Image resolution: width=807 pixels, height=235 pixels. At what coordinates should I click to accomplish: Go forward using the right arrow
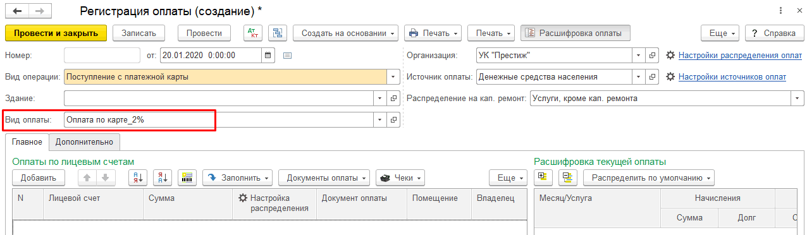pos(39,11)
